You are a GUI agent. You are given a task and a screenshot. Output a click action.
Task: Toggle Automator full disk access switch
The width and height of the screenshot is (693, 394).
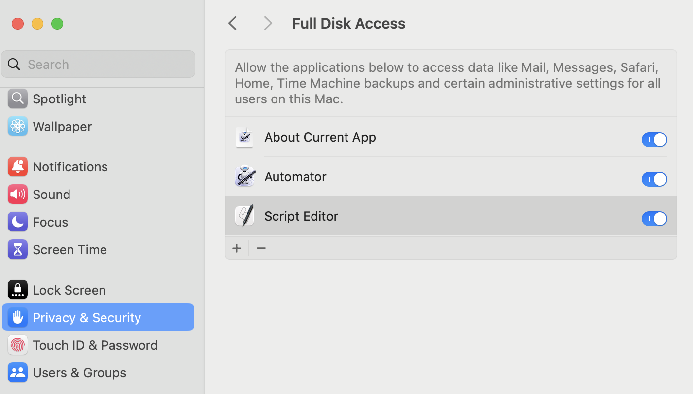tap(654, 179)
